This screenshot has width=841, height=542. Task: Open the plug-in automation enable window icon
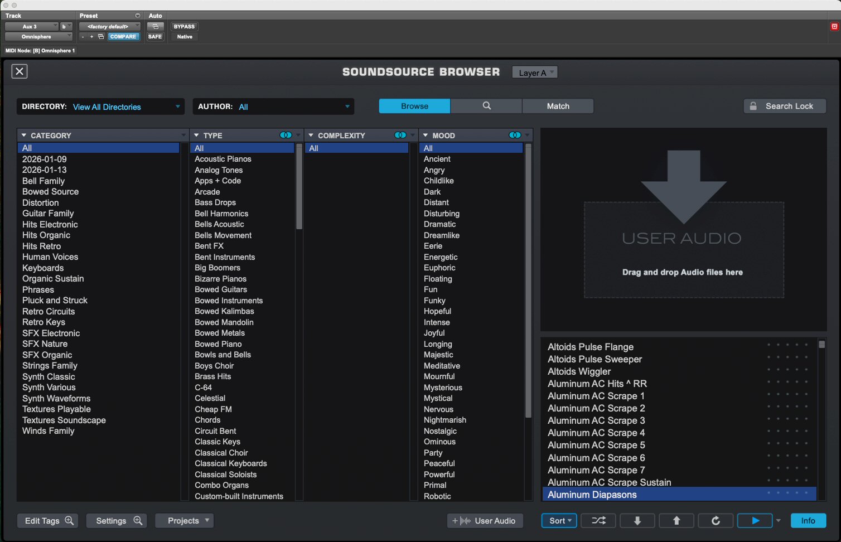pyautogui.click(x=156, y=26)
